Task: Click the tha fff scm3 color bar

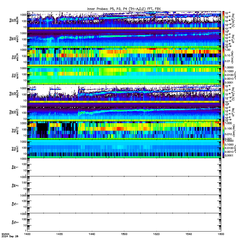Action: pos(223,39)
